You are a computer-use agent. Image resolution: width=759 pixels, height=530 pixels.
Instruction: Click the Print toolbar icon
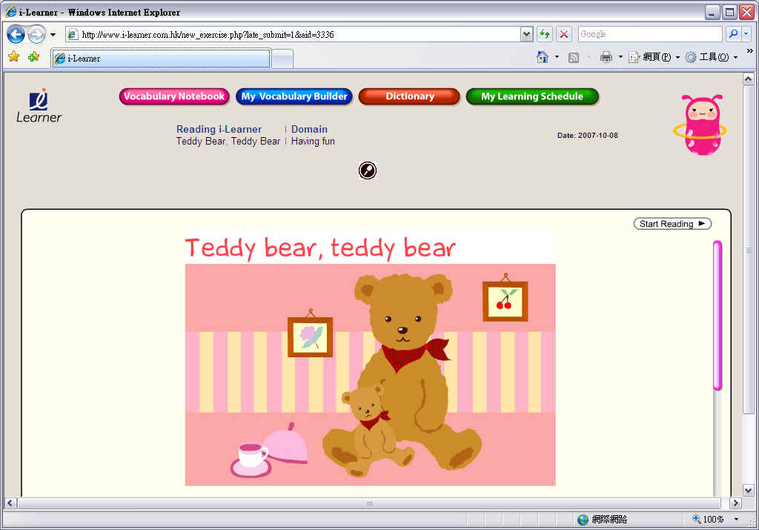click(x=606, y=57)
